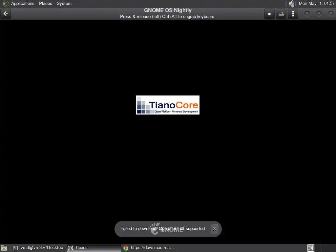
Task: Click the TianoCore boot logo in the VM display
Action: 168,105
